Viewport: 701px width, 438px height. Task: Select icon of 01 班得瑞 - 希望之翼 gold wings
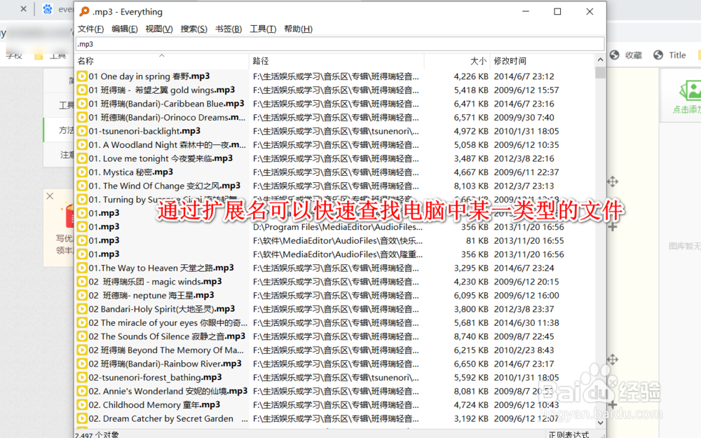pyautogui.click(x=82, y=90)
